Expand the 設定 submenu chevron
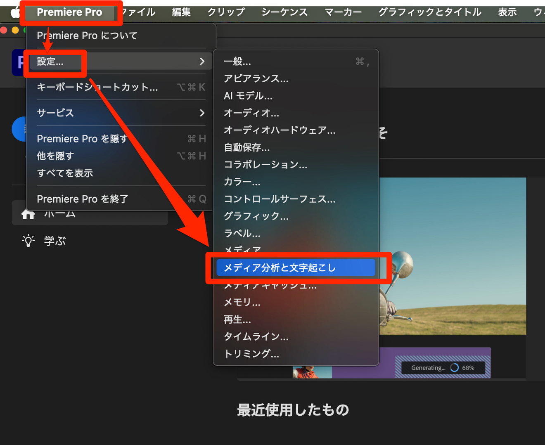This screenshot has width=545, height=445. point(202,62)
